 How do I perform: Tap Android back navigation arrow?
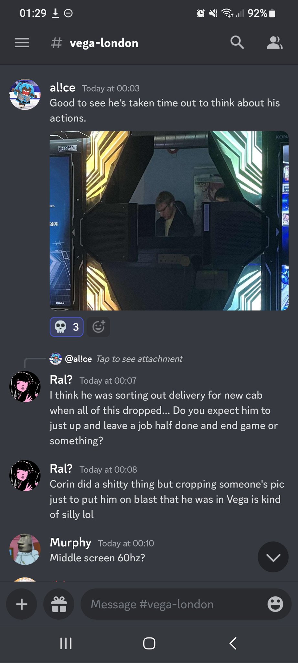point(233,643)
